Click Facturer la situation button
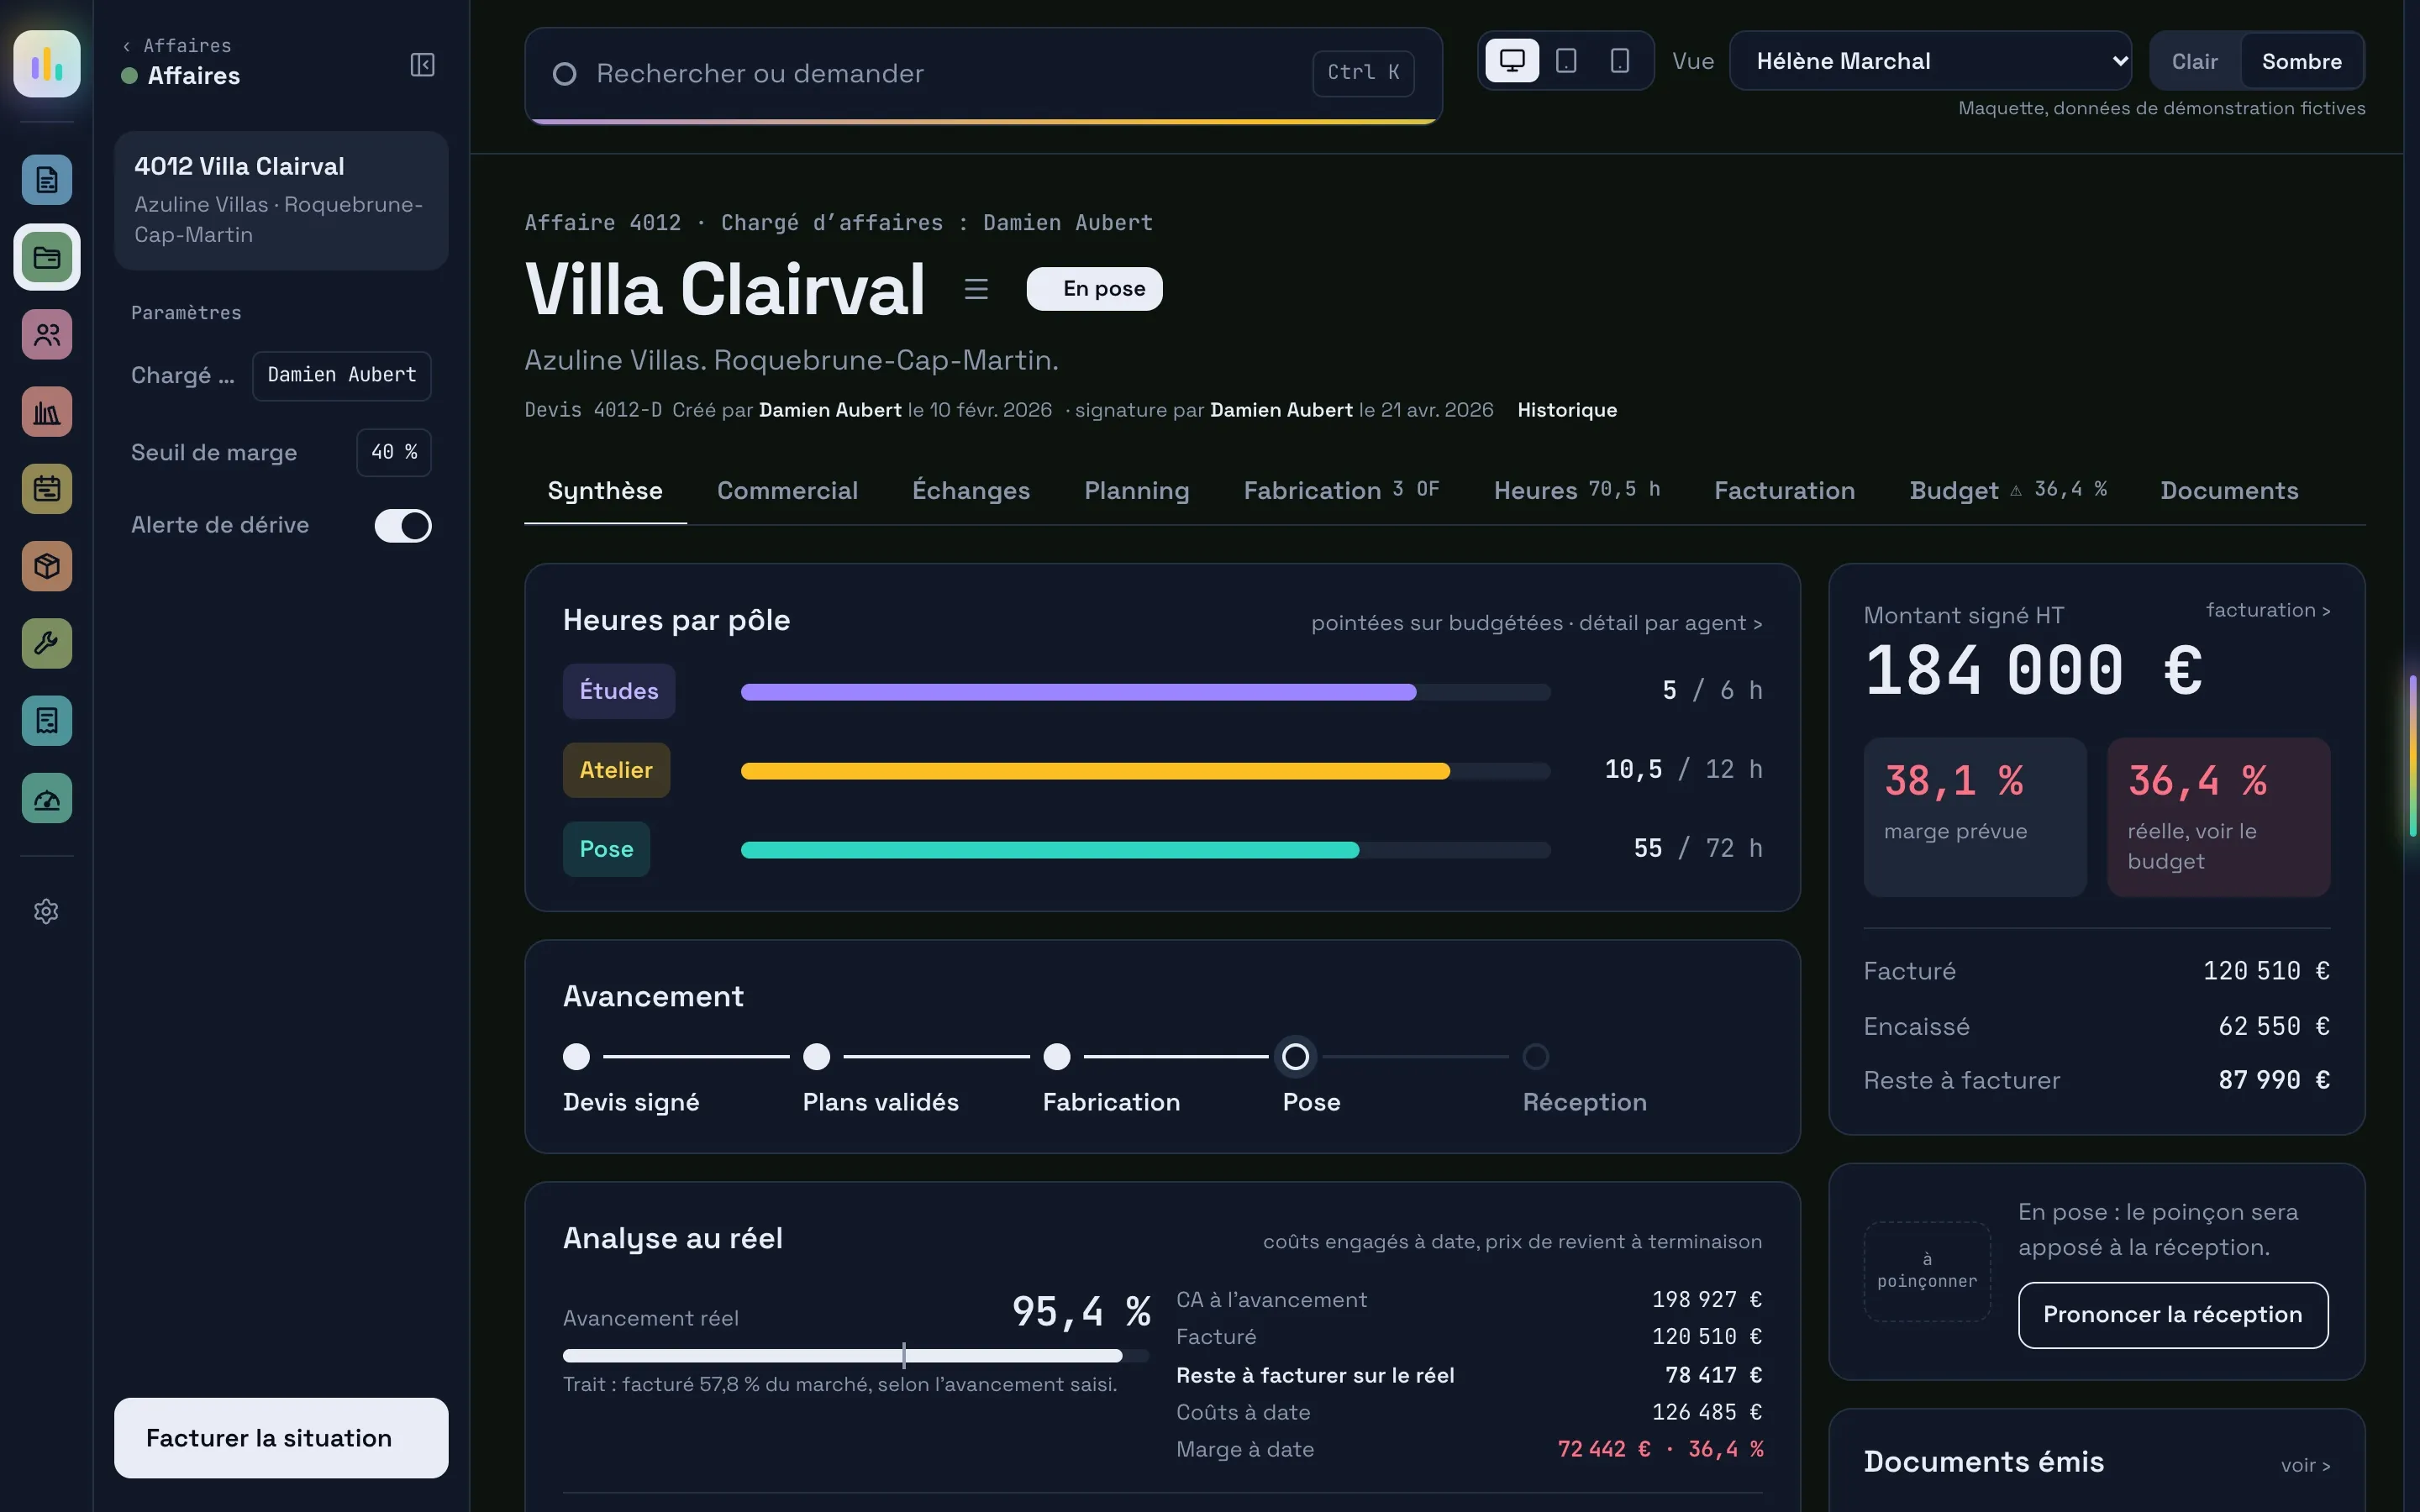This screenshot has height=1512, width=2420. [x=281, y=1438]
